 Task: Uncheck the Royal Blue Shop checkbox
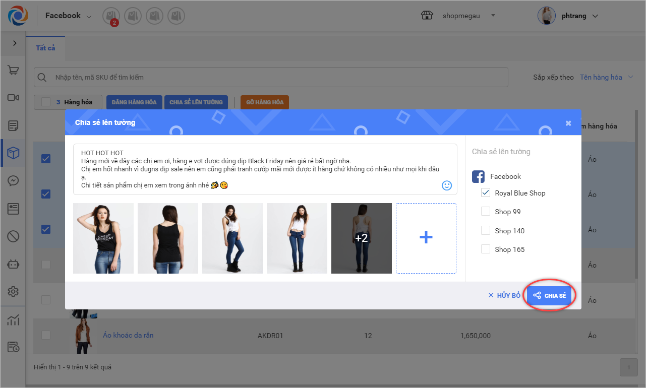click(486, 193)
